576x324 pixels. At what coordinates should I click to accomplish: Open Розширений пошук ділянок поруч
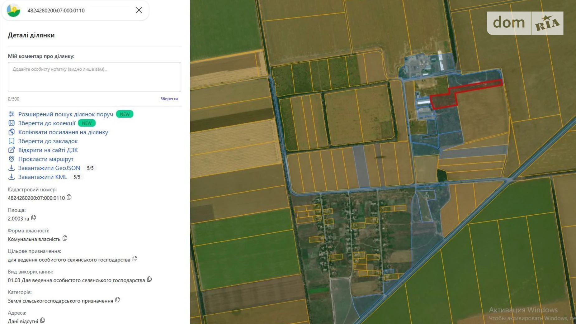click(66, 114)
